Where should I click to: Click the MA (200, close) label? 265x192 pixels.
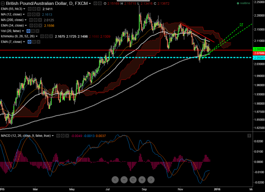12,20
